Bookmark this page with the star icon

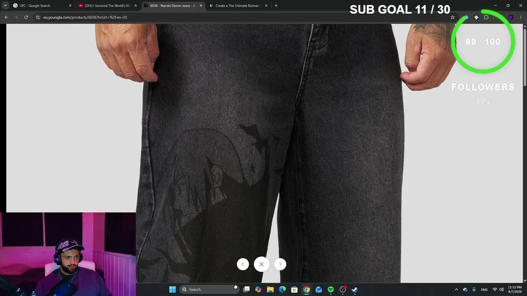[x=452, y=17]
